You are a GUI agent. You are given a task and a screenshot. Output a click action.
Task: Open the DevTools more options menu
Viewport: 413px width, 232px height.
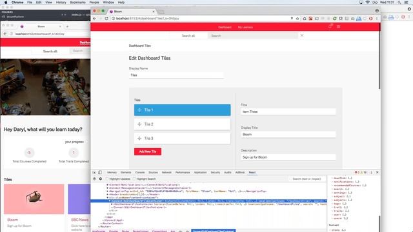[x=372, y=173]
